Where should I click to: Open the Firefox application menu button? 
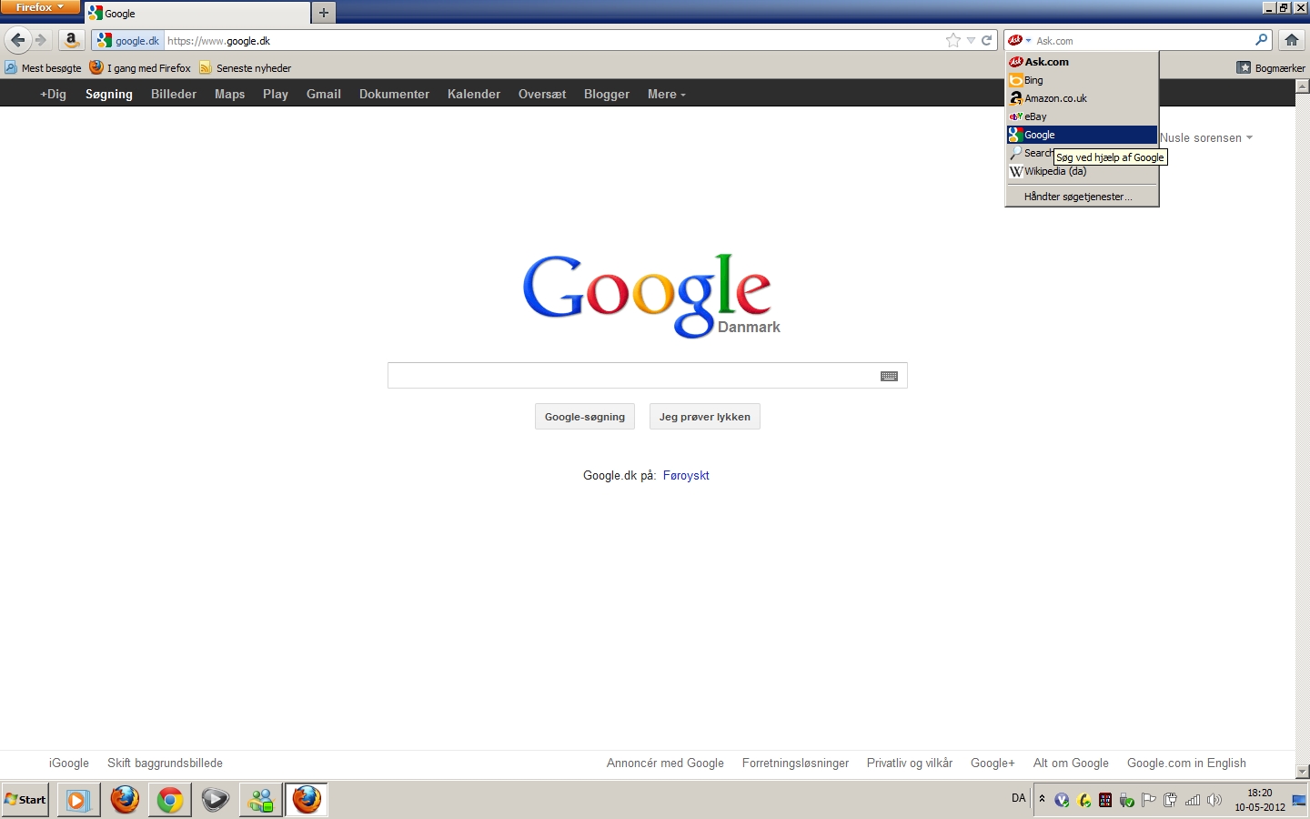[40, 7]
